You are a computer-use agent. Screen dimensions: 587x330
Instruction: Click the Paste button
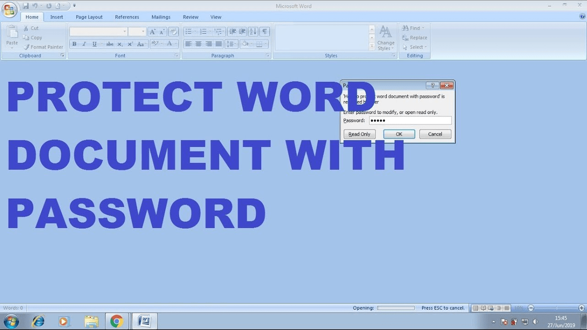12,37
